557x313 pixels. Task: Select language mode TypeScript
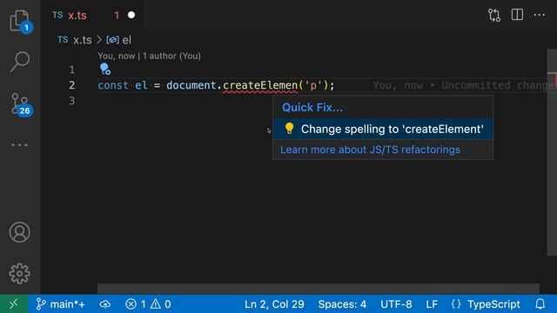click(x=493, y=304)
